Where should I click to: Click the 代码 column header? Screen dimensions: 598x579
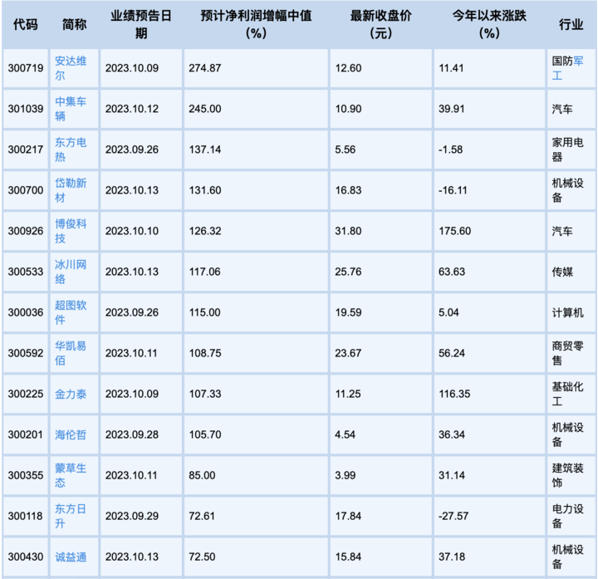[x=26, y=24]
